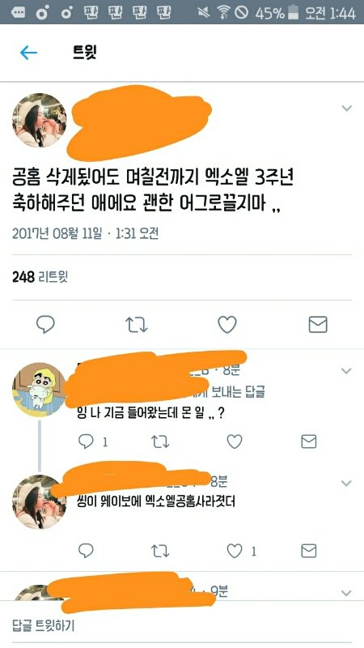
Task: Go back using the blue arrow
Action: pyautogui.click(x=28, y=53)
